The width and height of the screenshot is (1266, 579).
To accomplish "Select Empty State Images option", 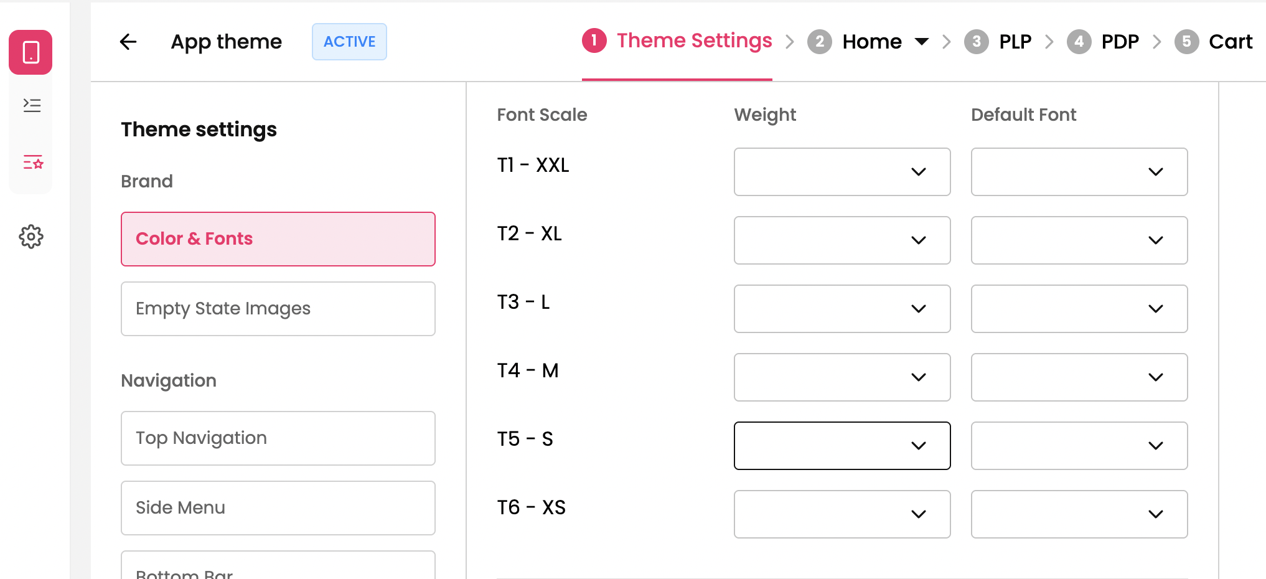I will coord(278,309).
